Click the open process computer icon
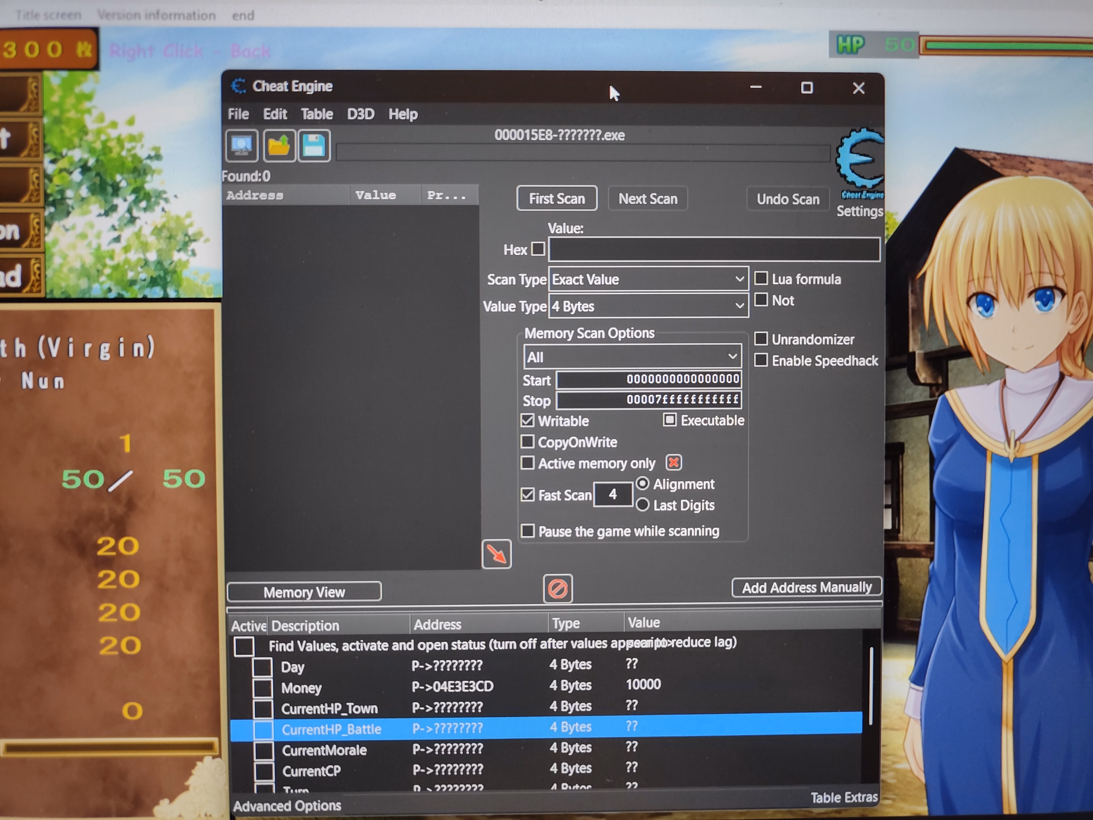 242,146
